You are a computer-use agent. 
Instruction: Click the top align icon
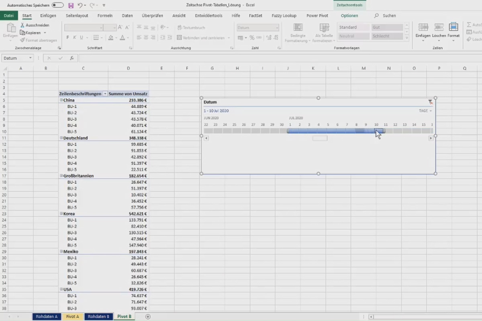[139, 27]
